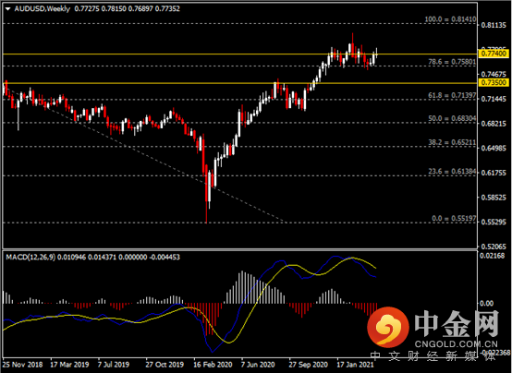Select the 0.73500 yellow price label
This screenshot has width=512, height=373.
coord(494,82)
